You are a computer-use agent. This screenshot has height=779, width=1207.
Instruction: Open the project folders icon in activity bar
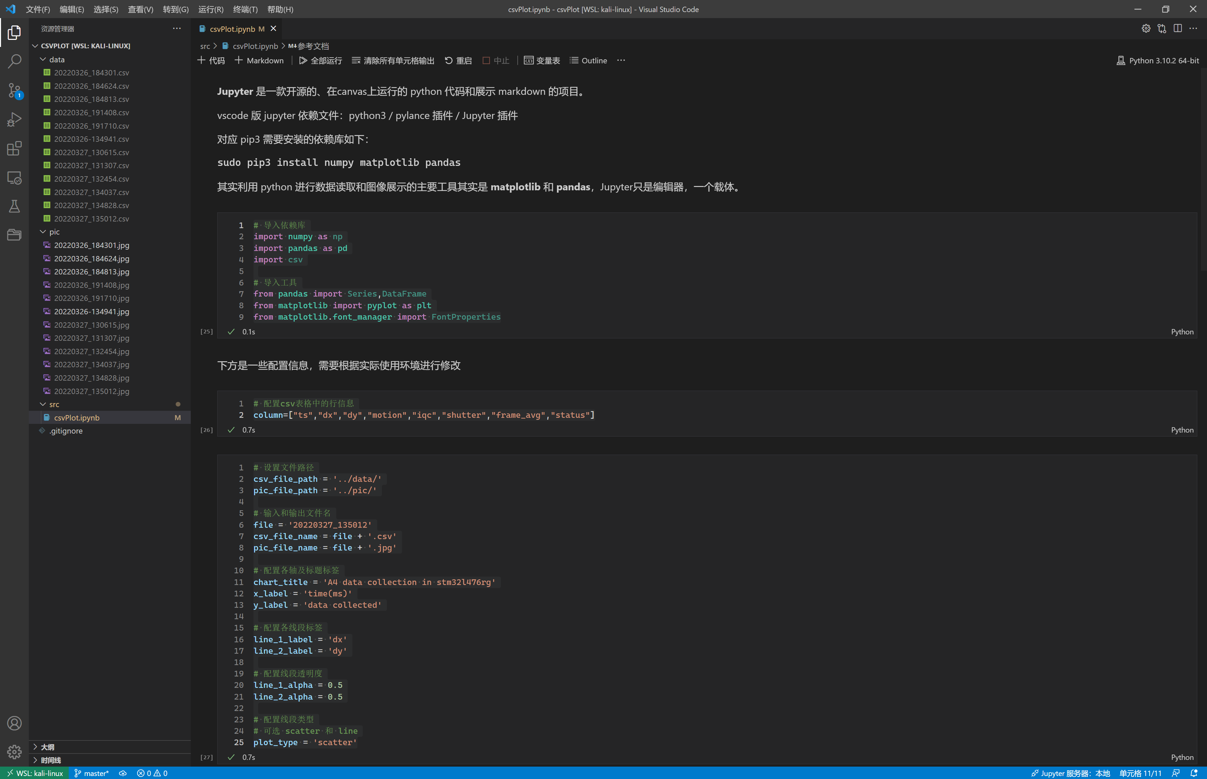(14, 235)
